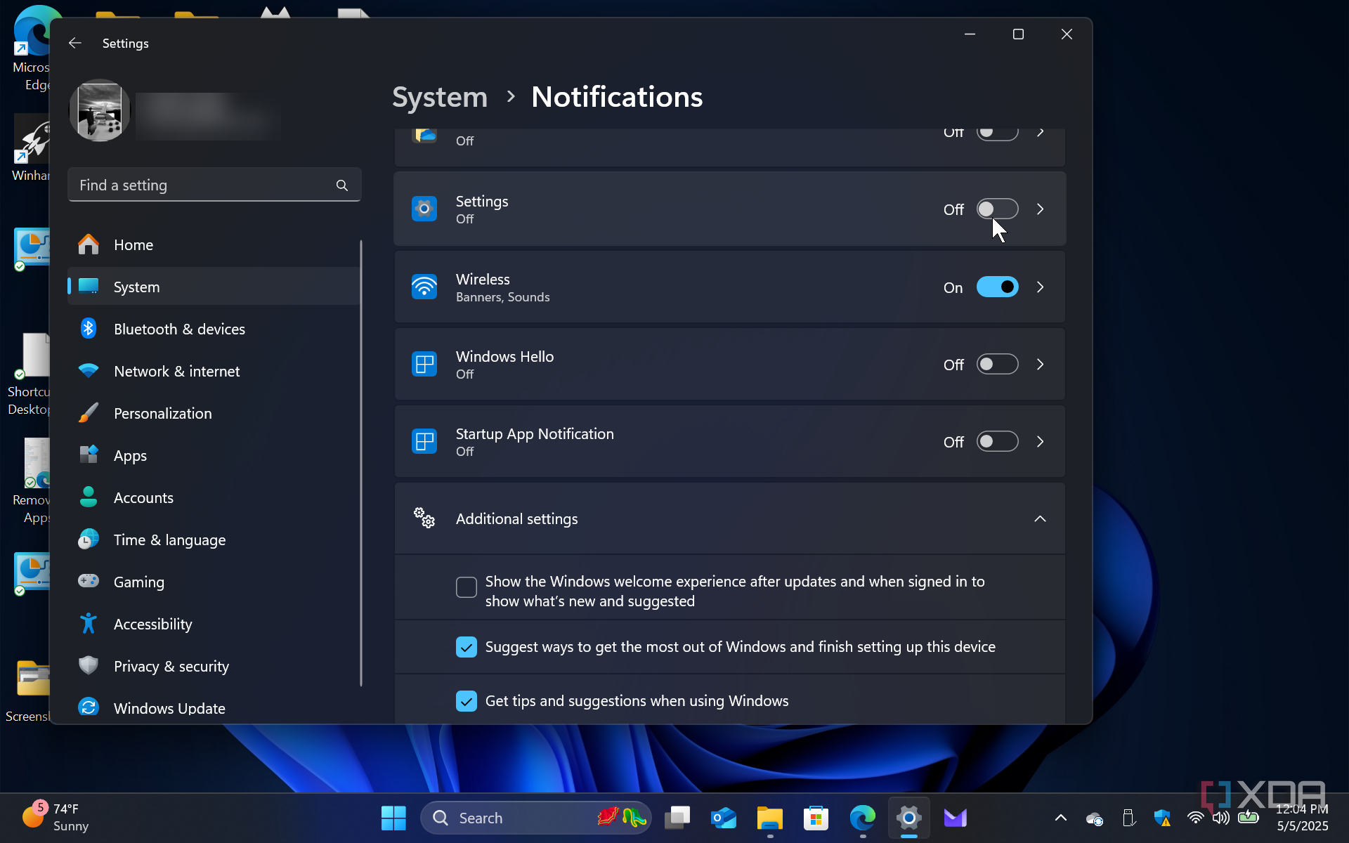
Task: Open Windows Update settings
Action: pos(214,707)
